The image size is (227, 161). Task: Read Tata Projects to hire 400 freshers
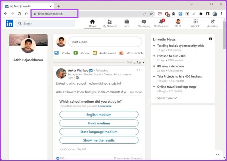point(179,76)
